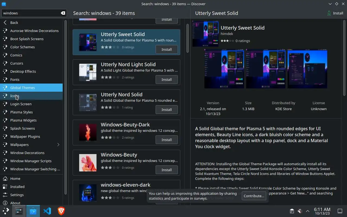347x217 pixels.
Task: Click the Utterly Sweet Solid list icon
Action: pyautogui.click(x=88, y=42)
